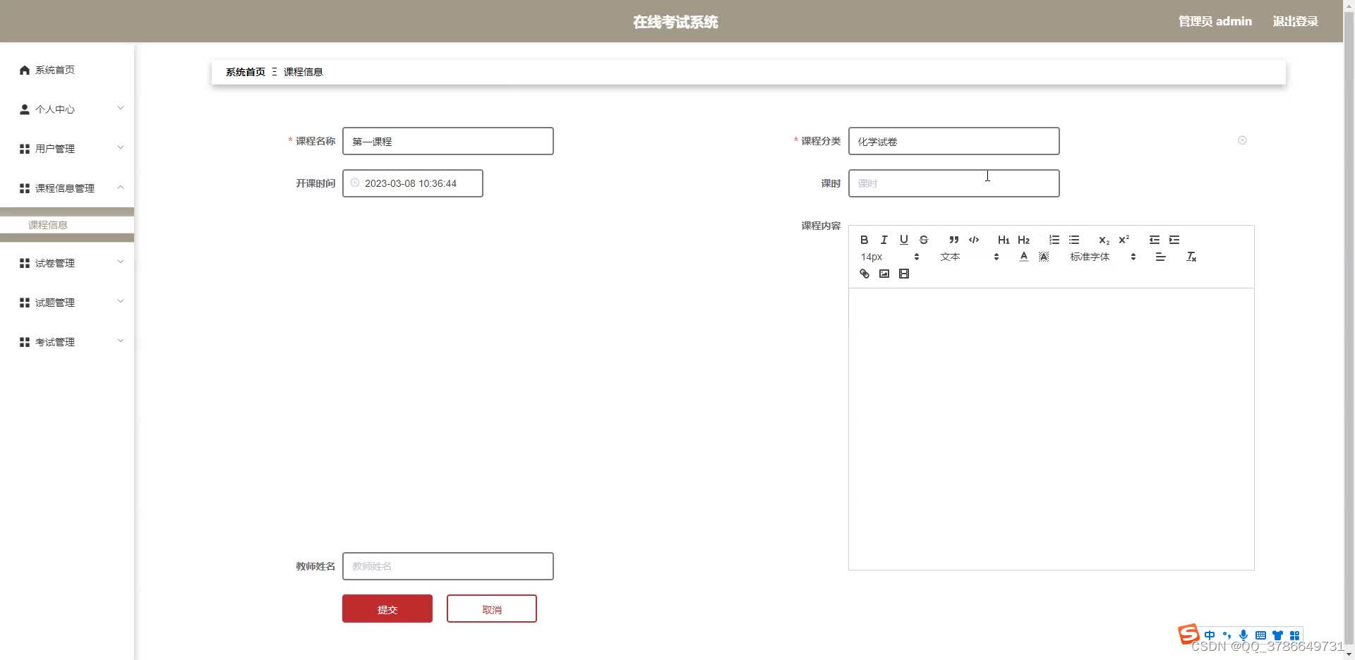Insert a video in editor
Viewport: 1355px width, 660px height.
[x=903, y=274]
